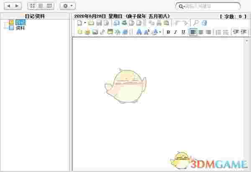The image size is (251, 172).
Task: Focus the search field at top
Action: (208, 6)
